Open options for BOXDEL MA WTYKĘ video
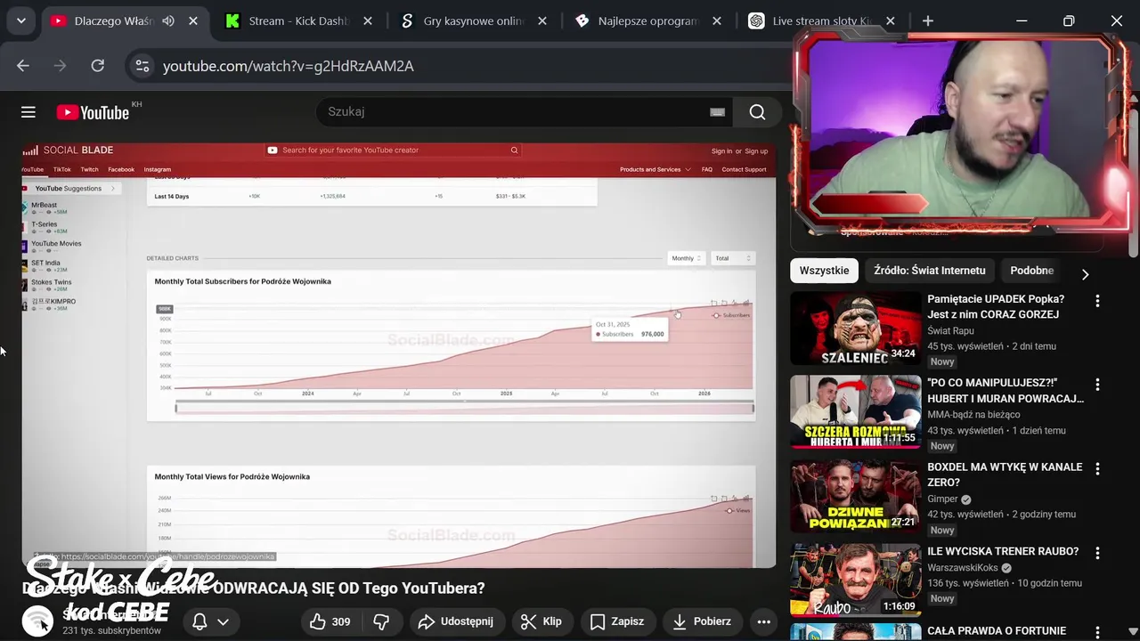The height and width of the screenshot is (641, 1140). click(x=1097, y=468)
